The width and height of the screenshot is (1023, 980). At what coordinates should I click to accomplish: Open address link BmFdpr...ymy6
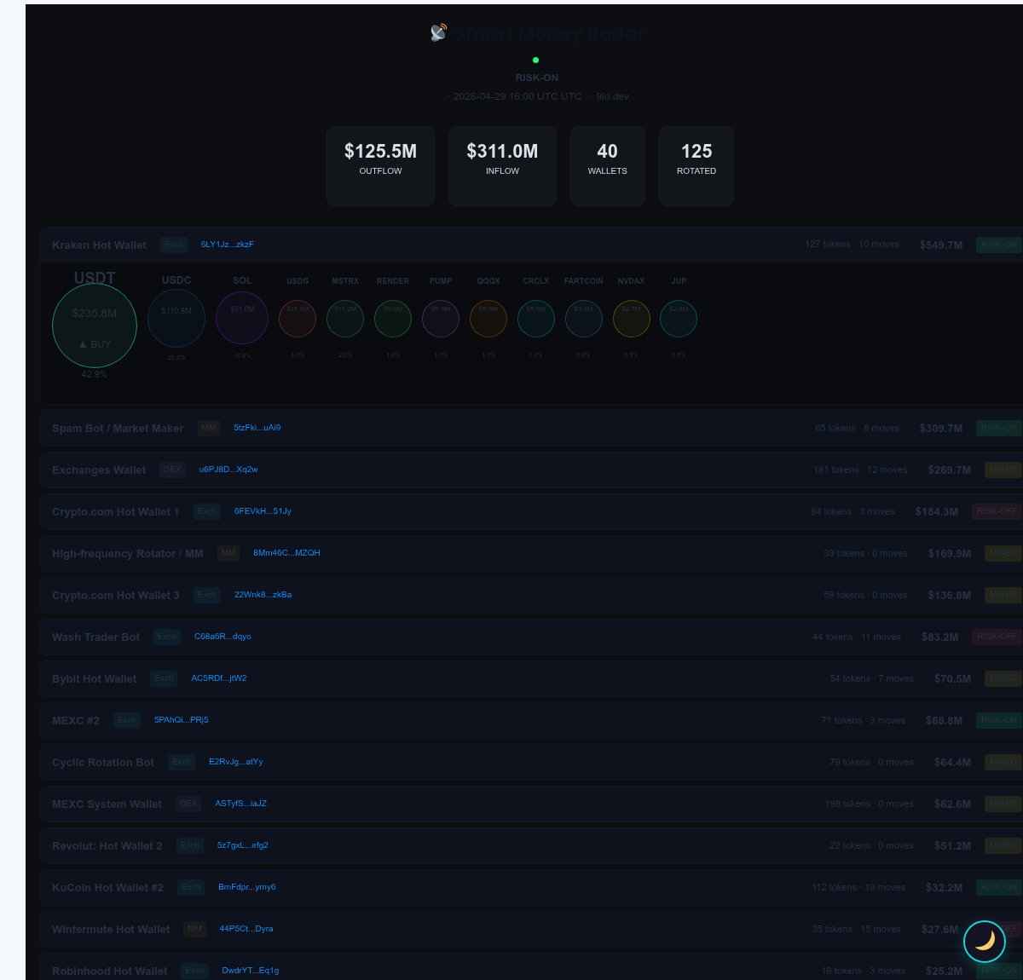click(x=247, y=887)
